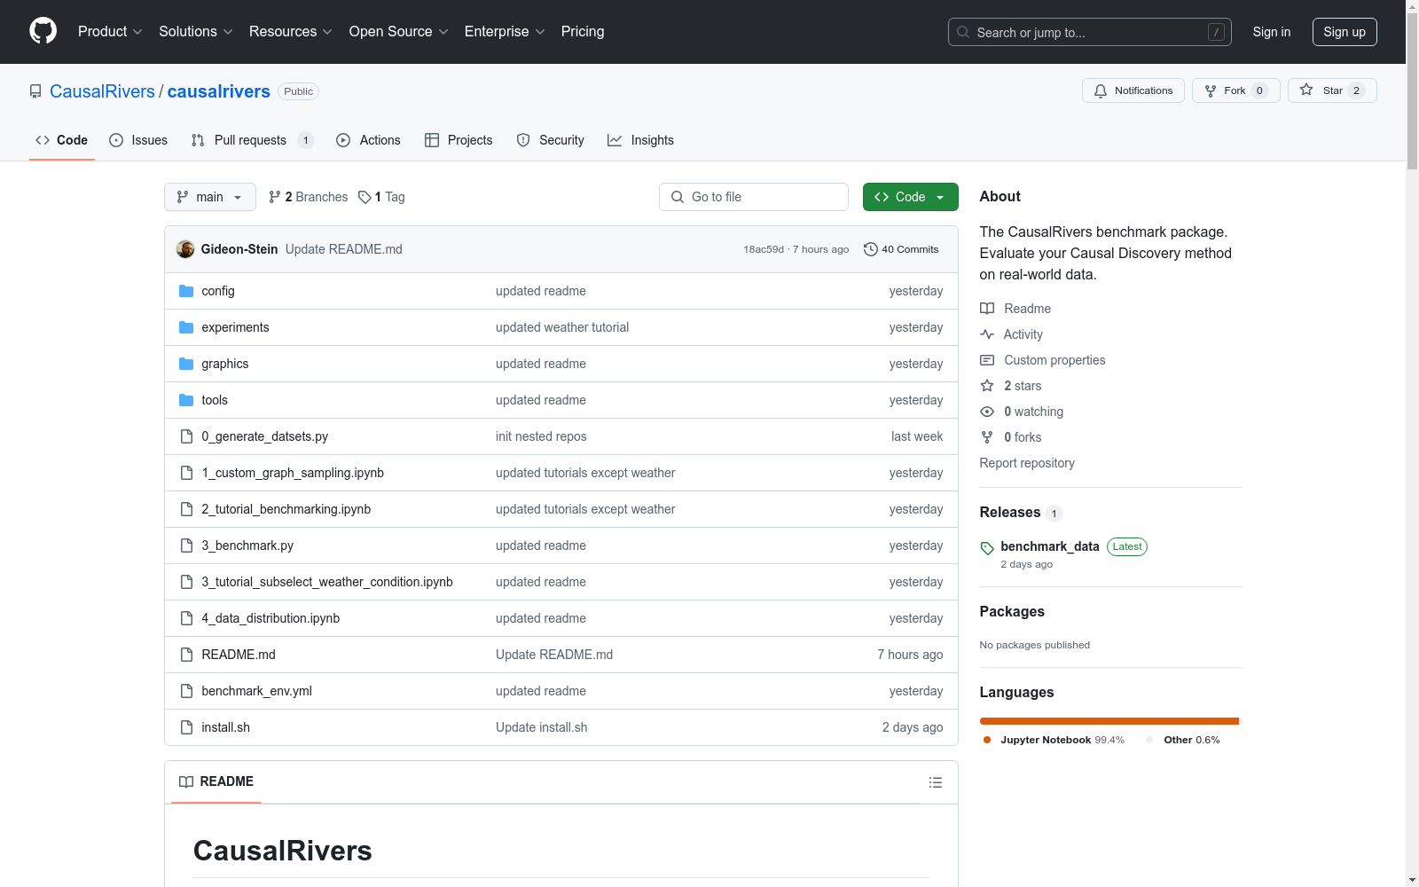1419x887 pixels.
Task: Open the README outline list icon
Action: coord(936,782)
